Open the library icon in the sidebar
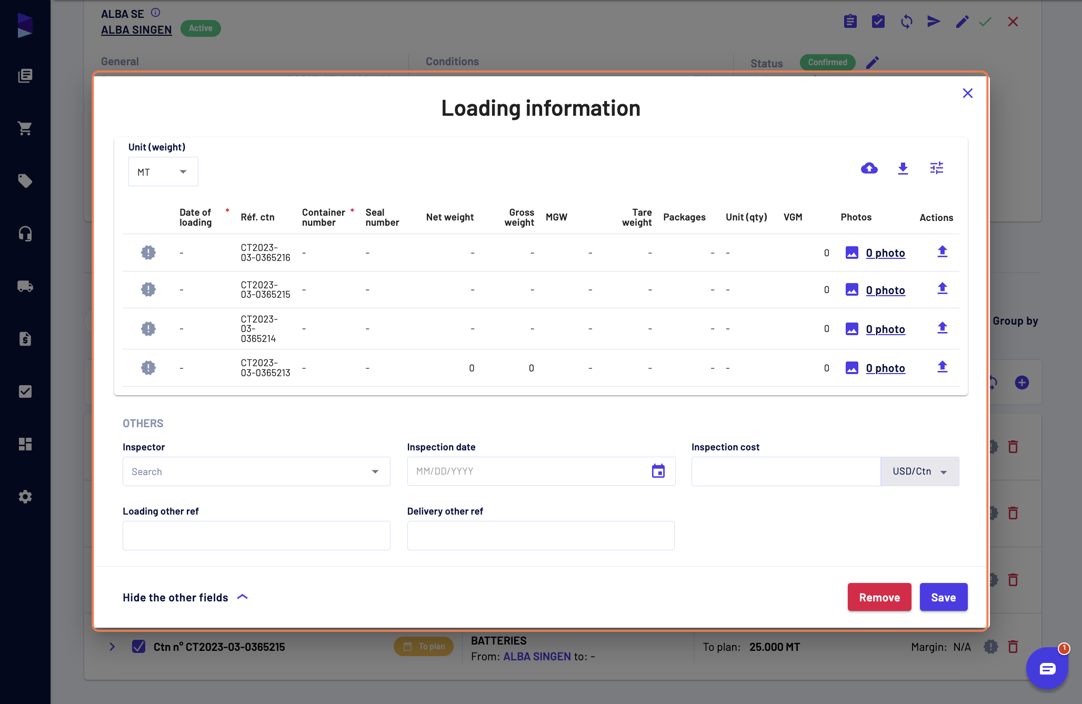The height and width of the screenshot is (704, 1082). (25, 76)
